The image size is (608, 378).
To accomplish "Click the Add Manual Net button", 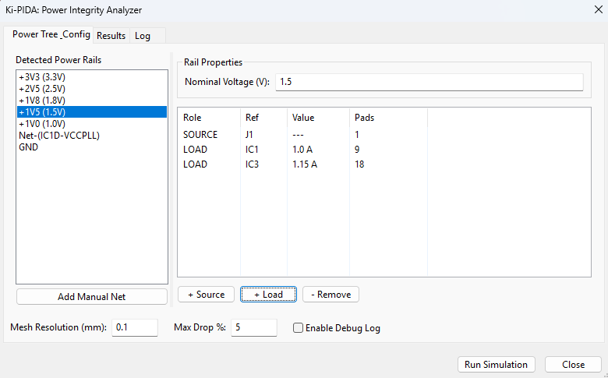I will (x=92, y=297).
